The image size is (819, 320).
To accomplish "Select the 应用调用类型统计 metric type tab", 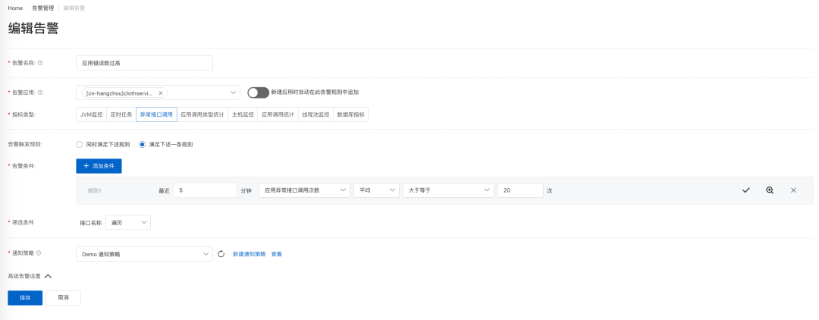I will click(202, 115).
